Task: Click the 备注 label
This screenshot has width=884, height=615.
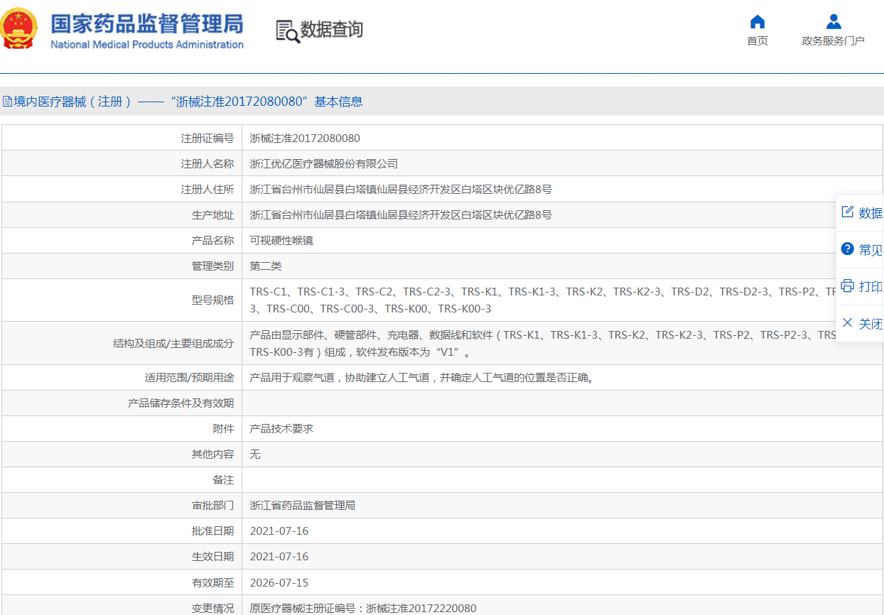Action: tap(223, 479)
